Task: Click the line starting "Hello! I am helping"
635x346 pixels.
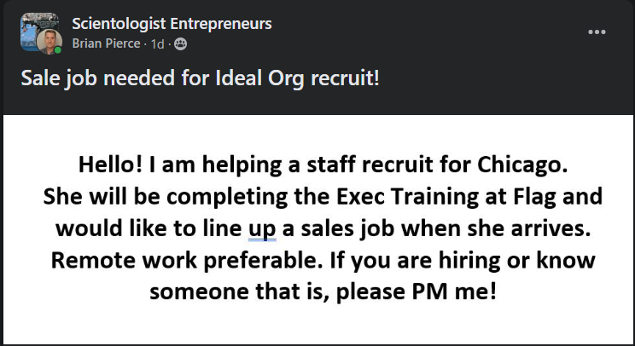Action: click(x=317, y=164)
